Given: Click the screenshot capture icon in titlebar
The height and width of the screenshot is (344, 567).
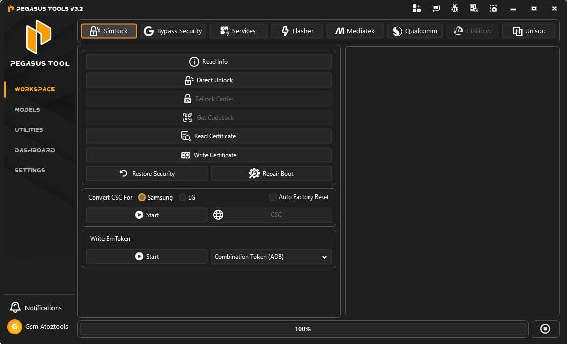Looking at the screenshot, I should click(x=493, y=8).
